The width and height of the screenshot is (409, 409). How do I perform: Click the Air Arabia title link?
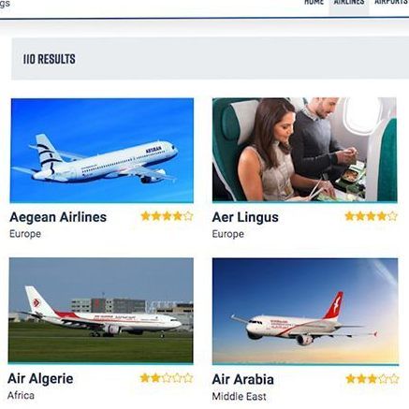[243, 379]
